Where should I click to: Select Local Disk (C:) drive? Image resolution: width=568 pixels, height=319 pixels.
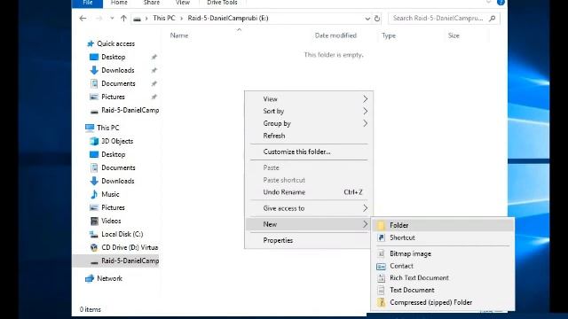tap(122, 234)
